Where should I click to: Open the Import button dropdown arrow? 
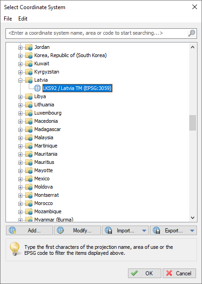(144, 231)
